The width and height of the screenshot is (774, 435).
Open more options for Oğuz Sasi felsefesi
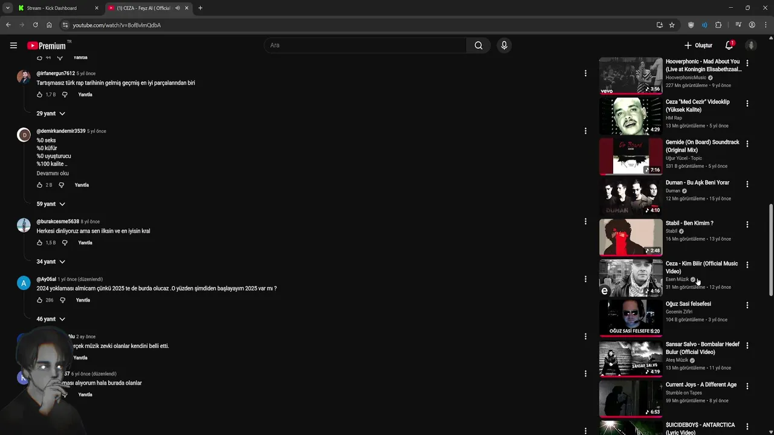(747, 305)
